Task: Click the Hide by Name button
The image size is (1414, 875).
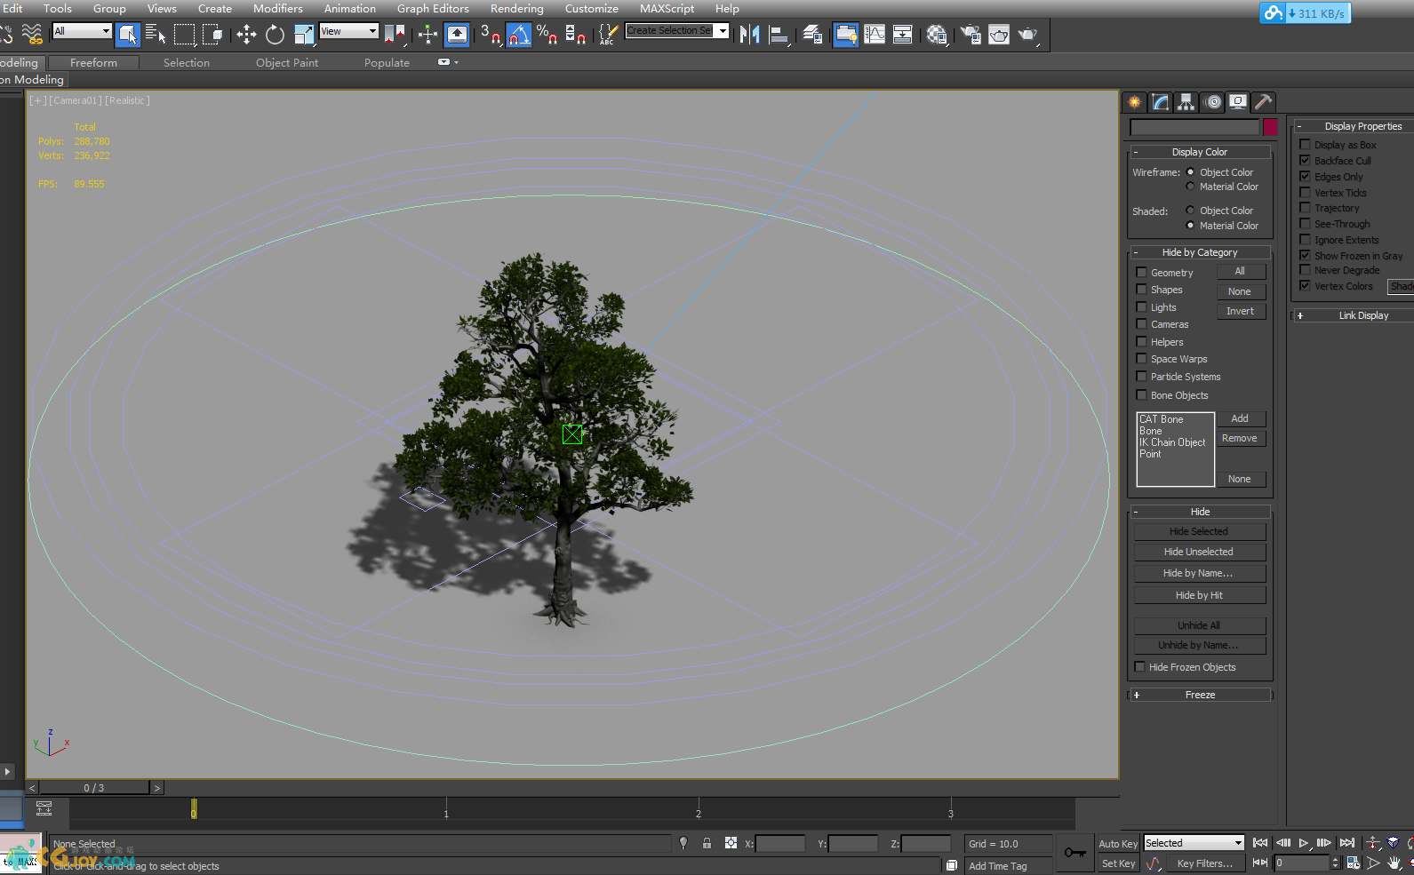Action: [x=1199, y=573]
